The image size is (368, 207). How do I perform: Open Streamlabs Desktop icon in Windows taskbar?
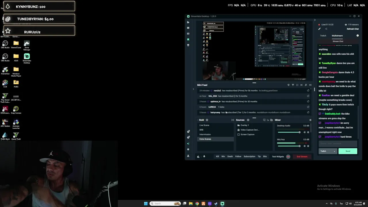coord(222,204)
